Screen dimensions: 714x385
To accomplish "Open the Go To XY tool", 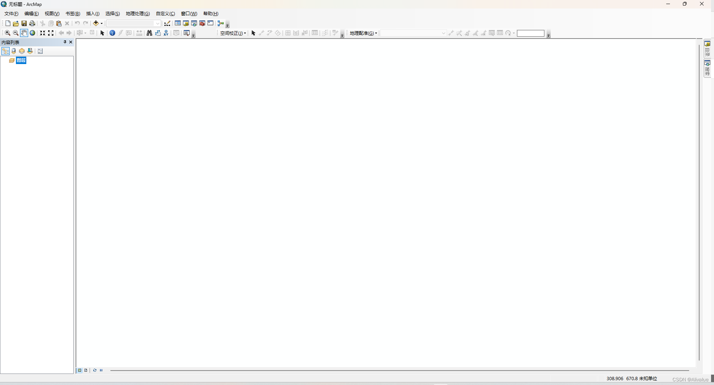I will coord(166,33).
